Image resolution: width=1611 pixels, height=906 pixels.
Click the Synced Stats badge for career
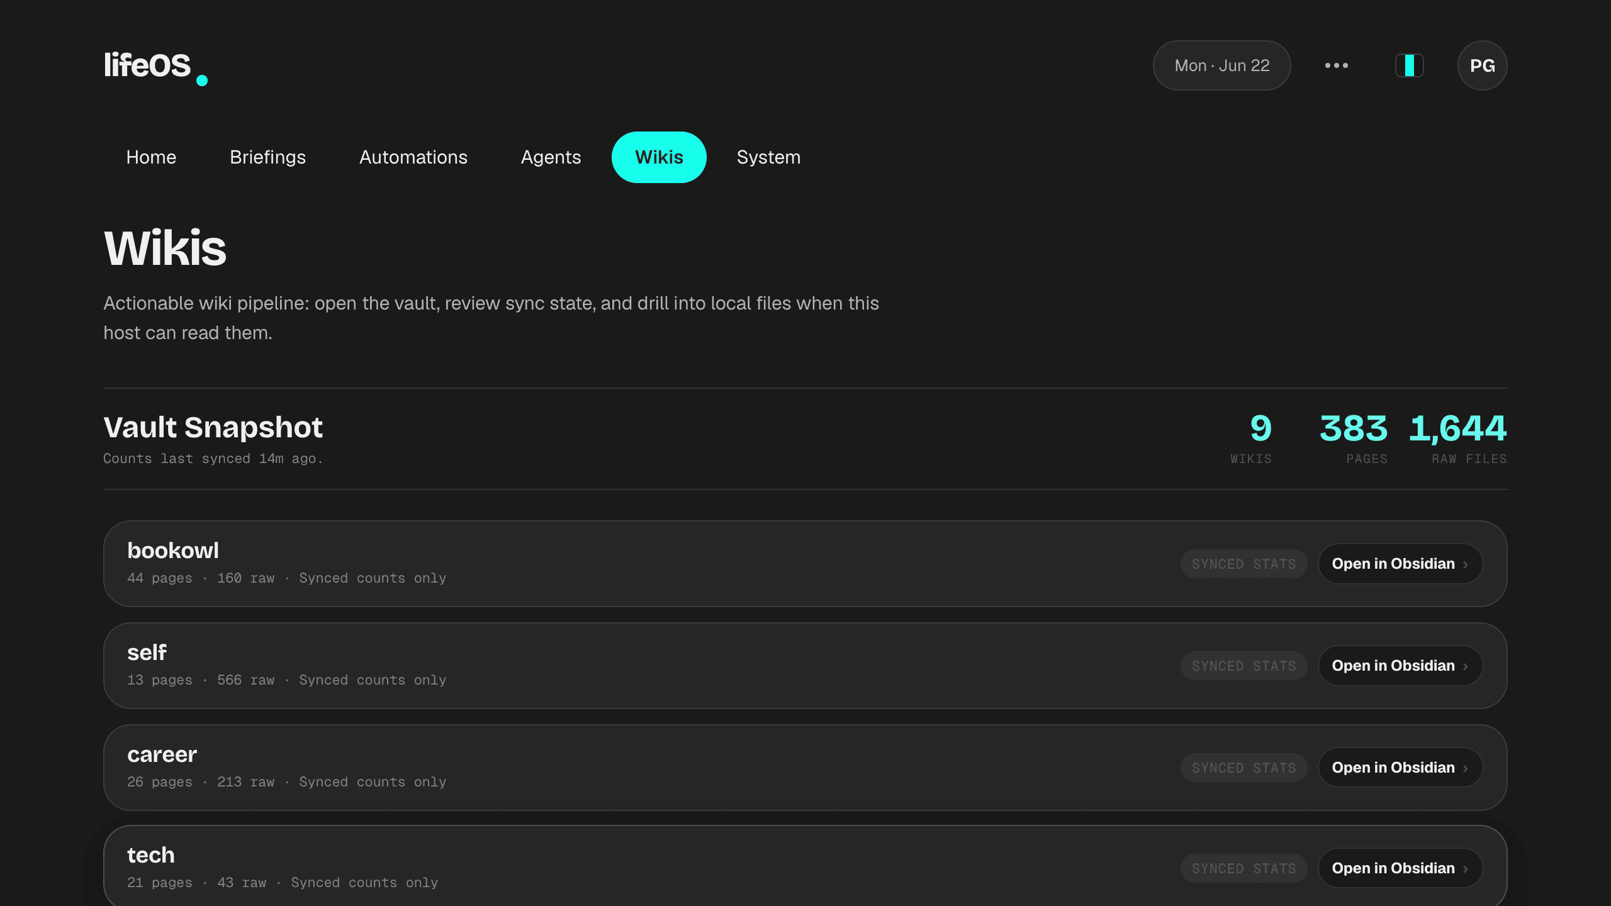point(1243,768)
